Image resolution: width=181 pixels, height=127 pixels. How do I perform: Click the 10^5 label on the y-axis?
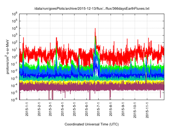(14, 21)
